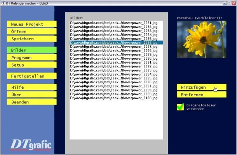Show the Über... info dialog

pos(31,95)
